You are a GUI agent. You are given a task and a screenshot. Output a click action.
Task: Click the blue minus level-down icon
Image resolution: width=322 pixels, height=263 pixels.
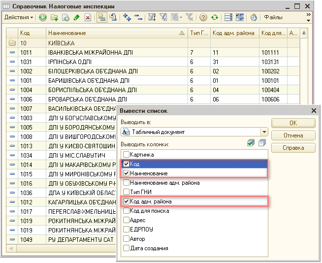138,17
